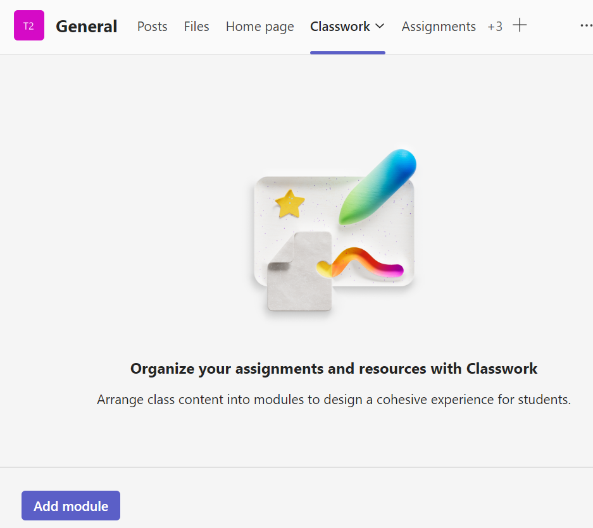593x528 pixels.
Task: Click the yellow star in the illustration
Action: point(290,204)
